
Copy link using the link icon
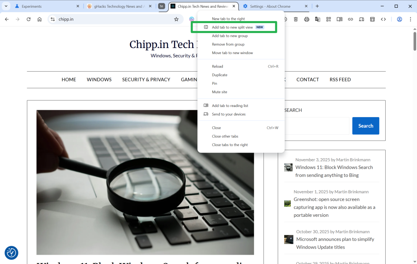[x=351, y=19]
